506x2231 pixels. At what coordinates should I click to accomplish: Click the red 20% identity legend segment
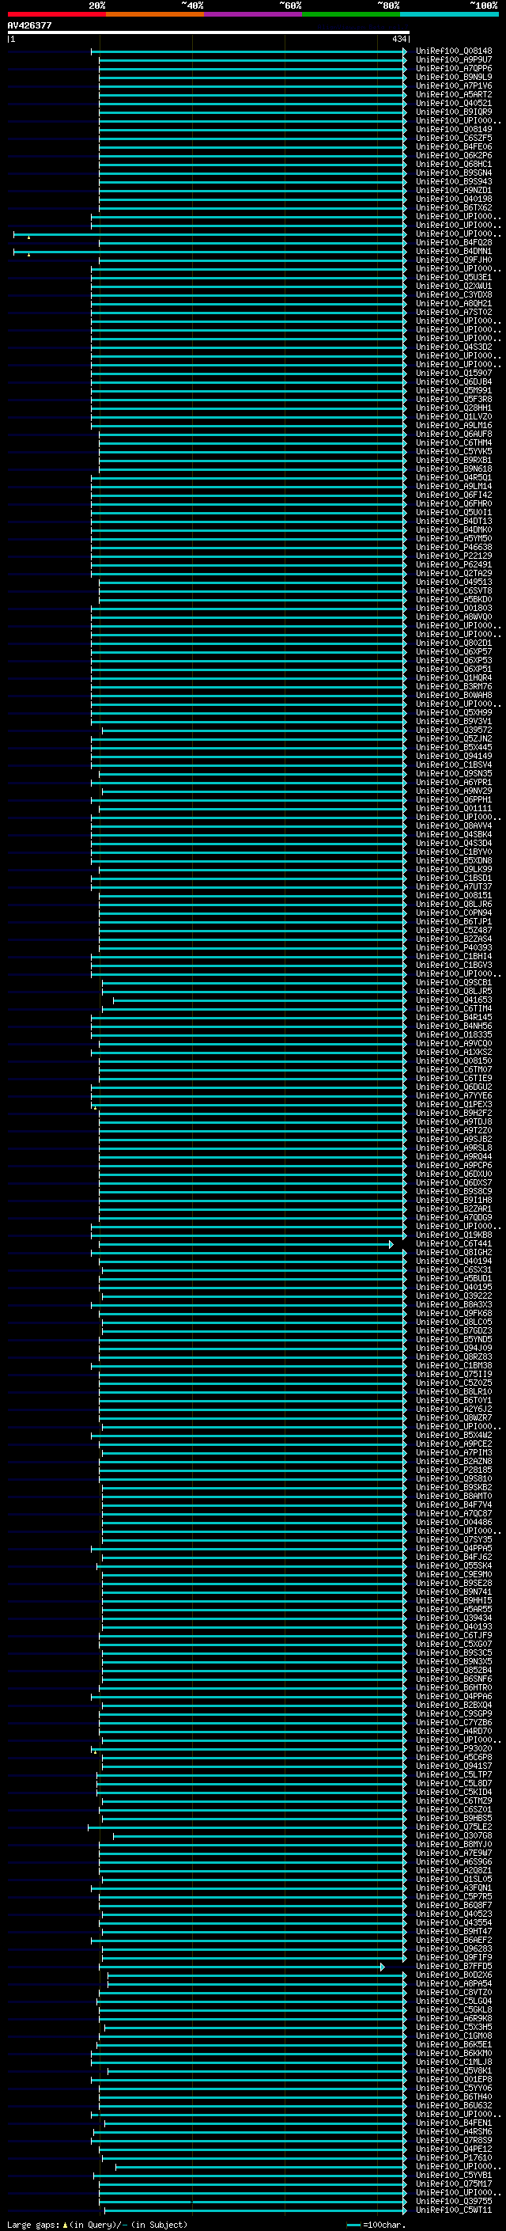click(56, 14)
